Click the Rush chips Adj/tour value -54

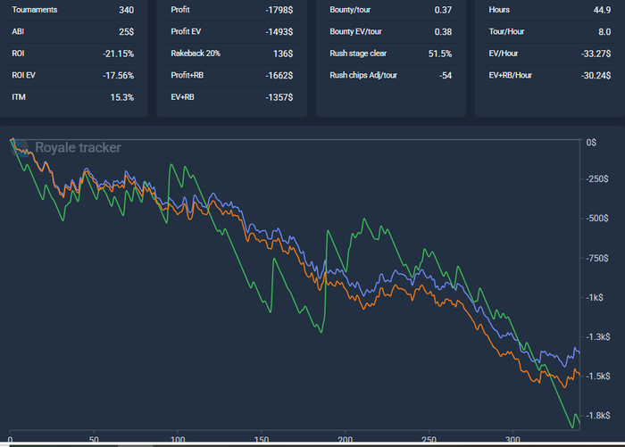tap(446, 76)
